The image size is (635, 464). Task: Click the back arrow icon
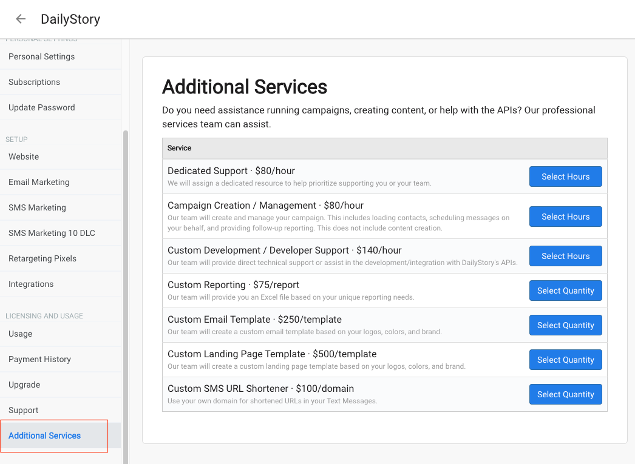21,19
